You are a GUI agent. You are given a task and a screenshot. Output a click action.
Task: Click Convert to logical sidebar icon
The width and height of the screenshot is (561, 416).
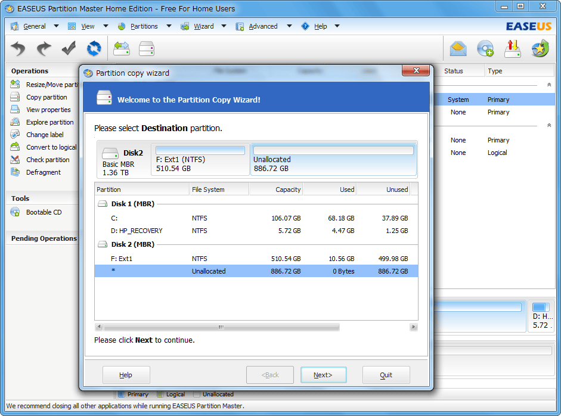point(15,147)
